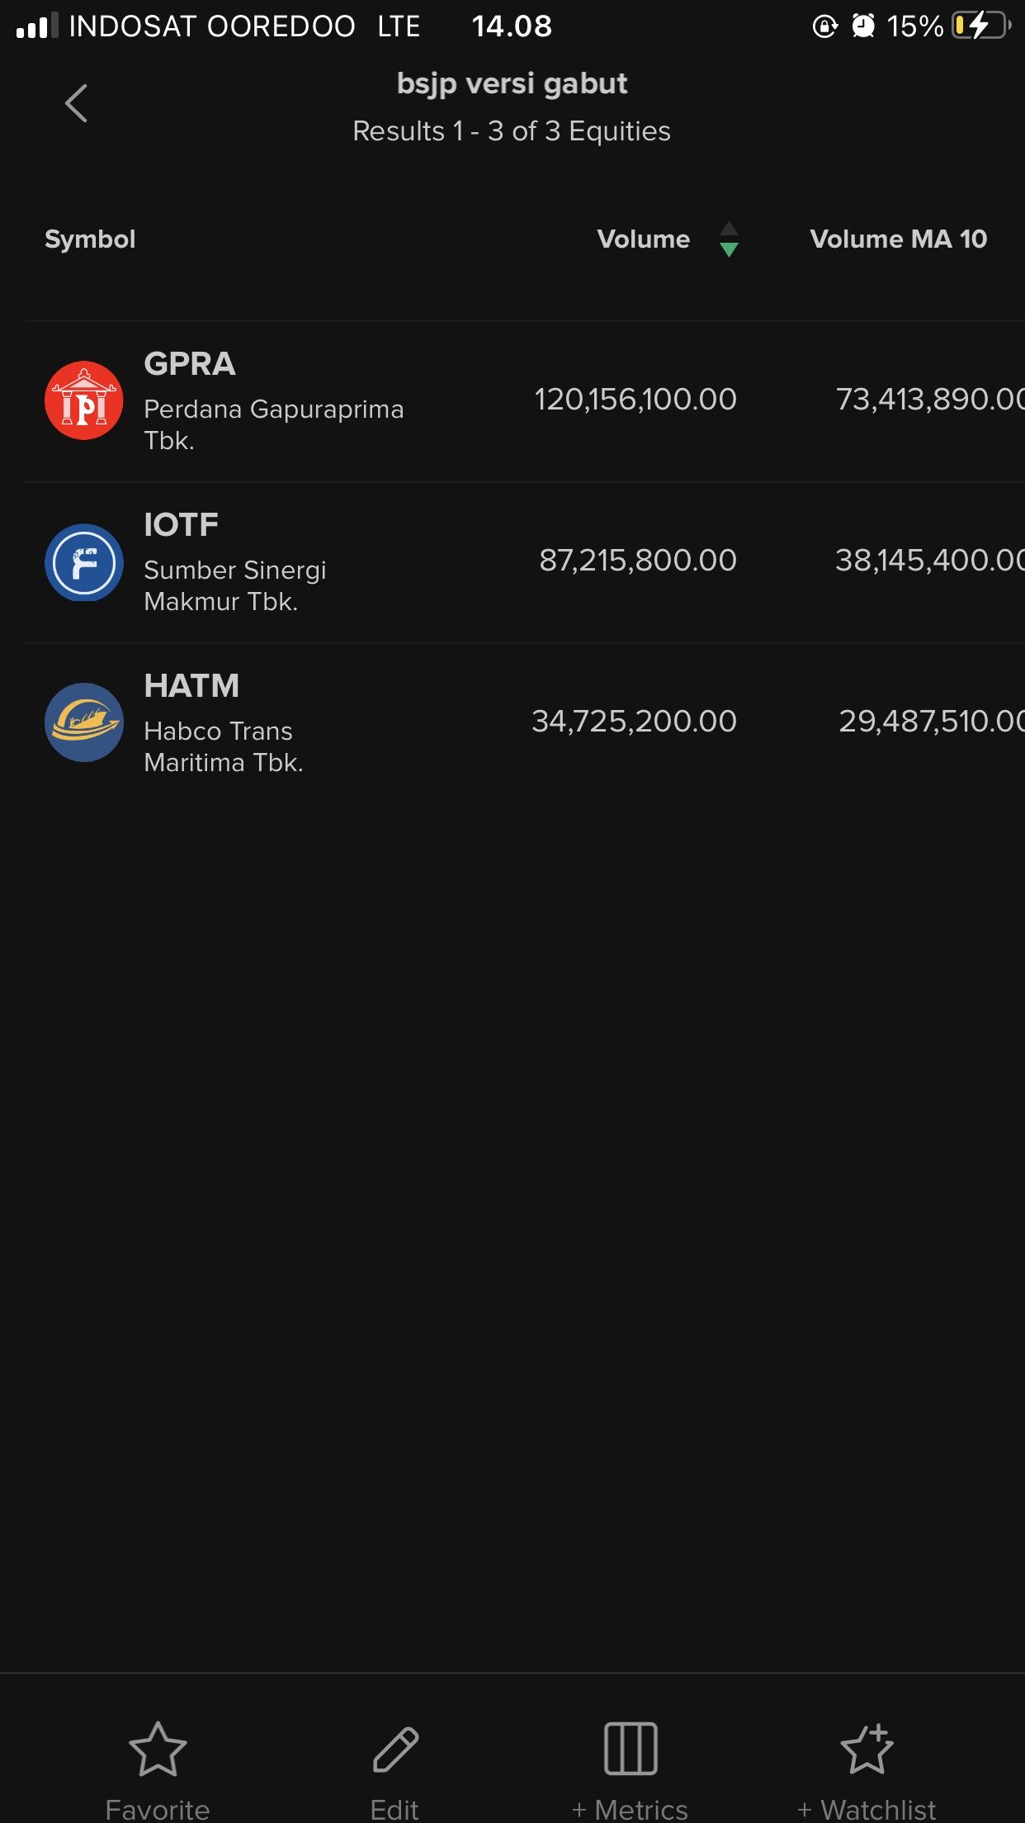This screenshot has height=1823, width=1025.
Task: Tap the Favorite star icon
Action: (158, 1748)
